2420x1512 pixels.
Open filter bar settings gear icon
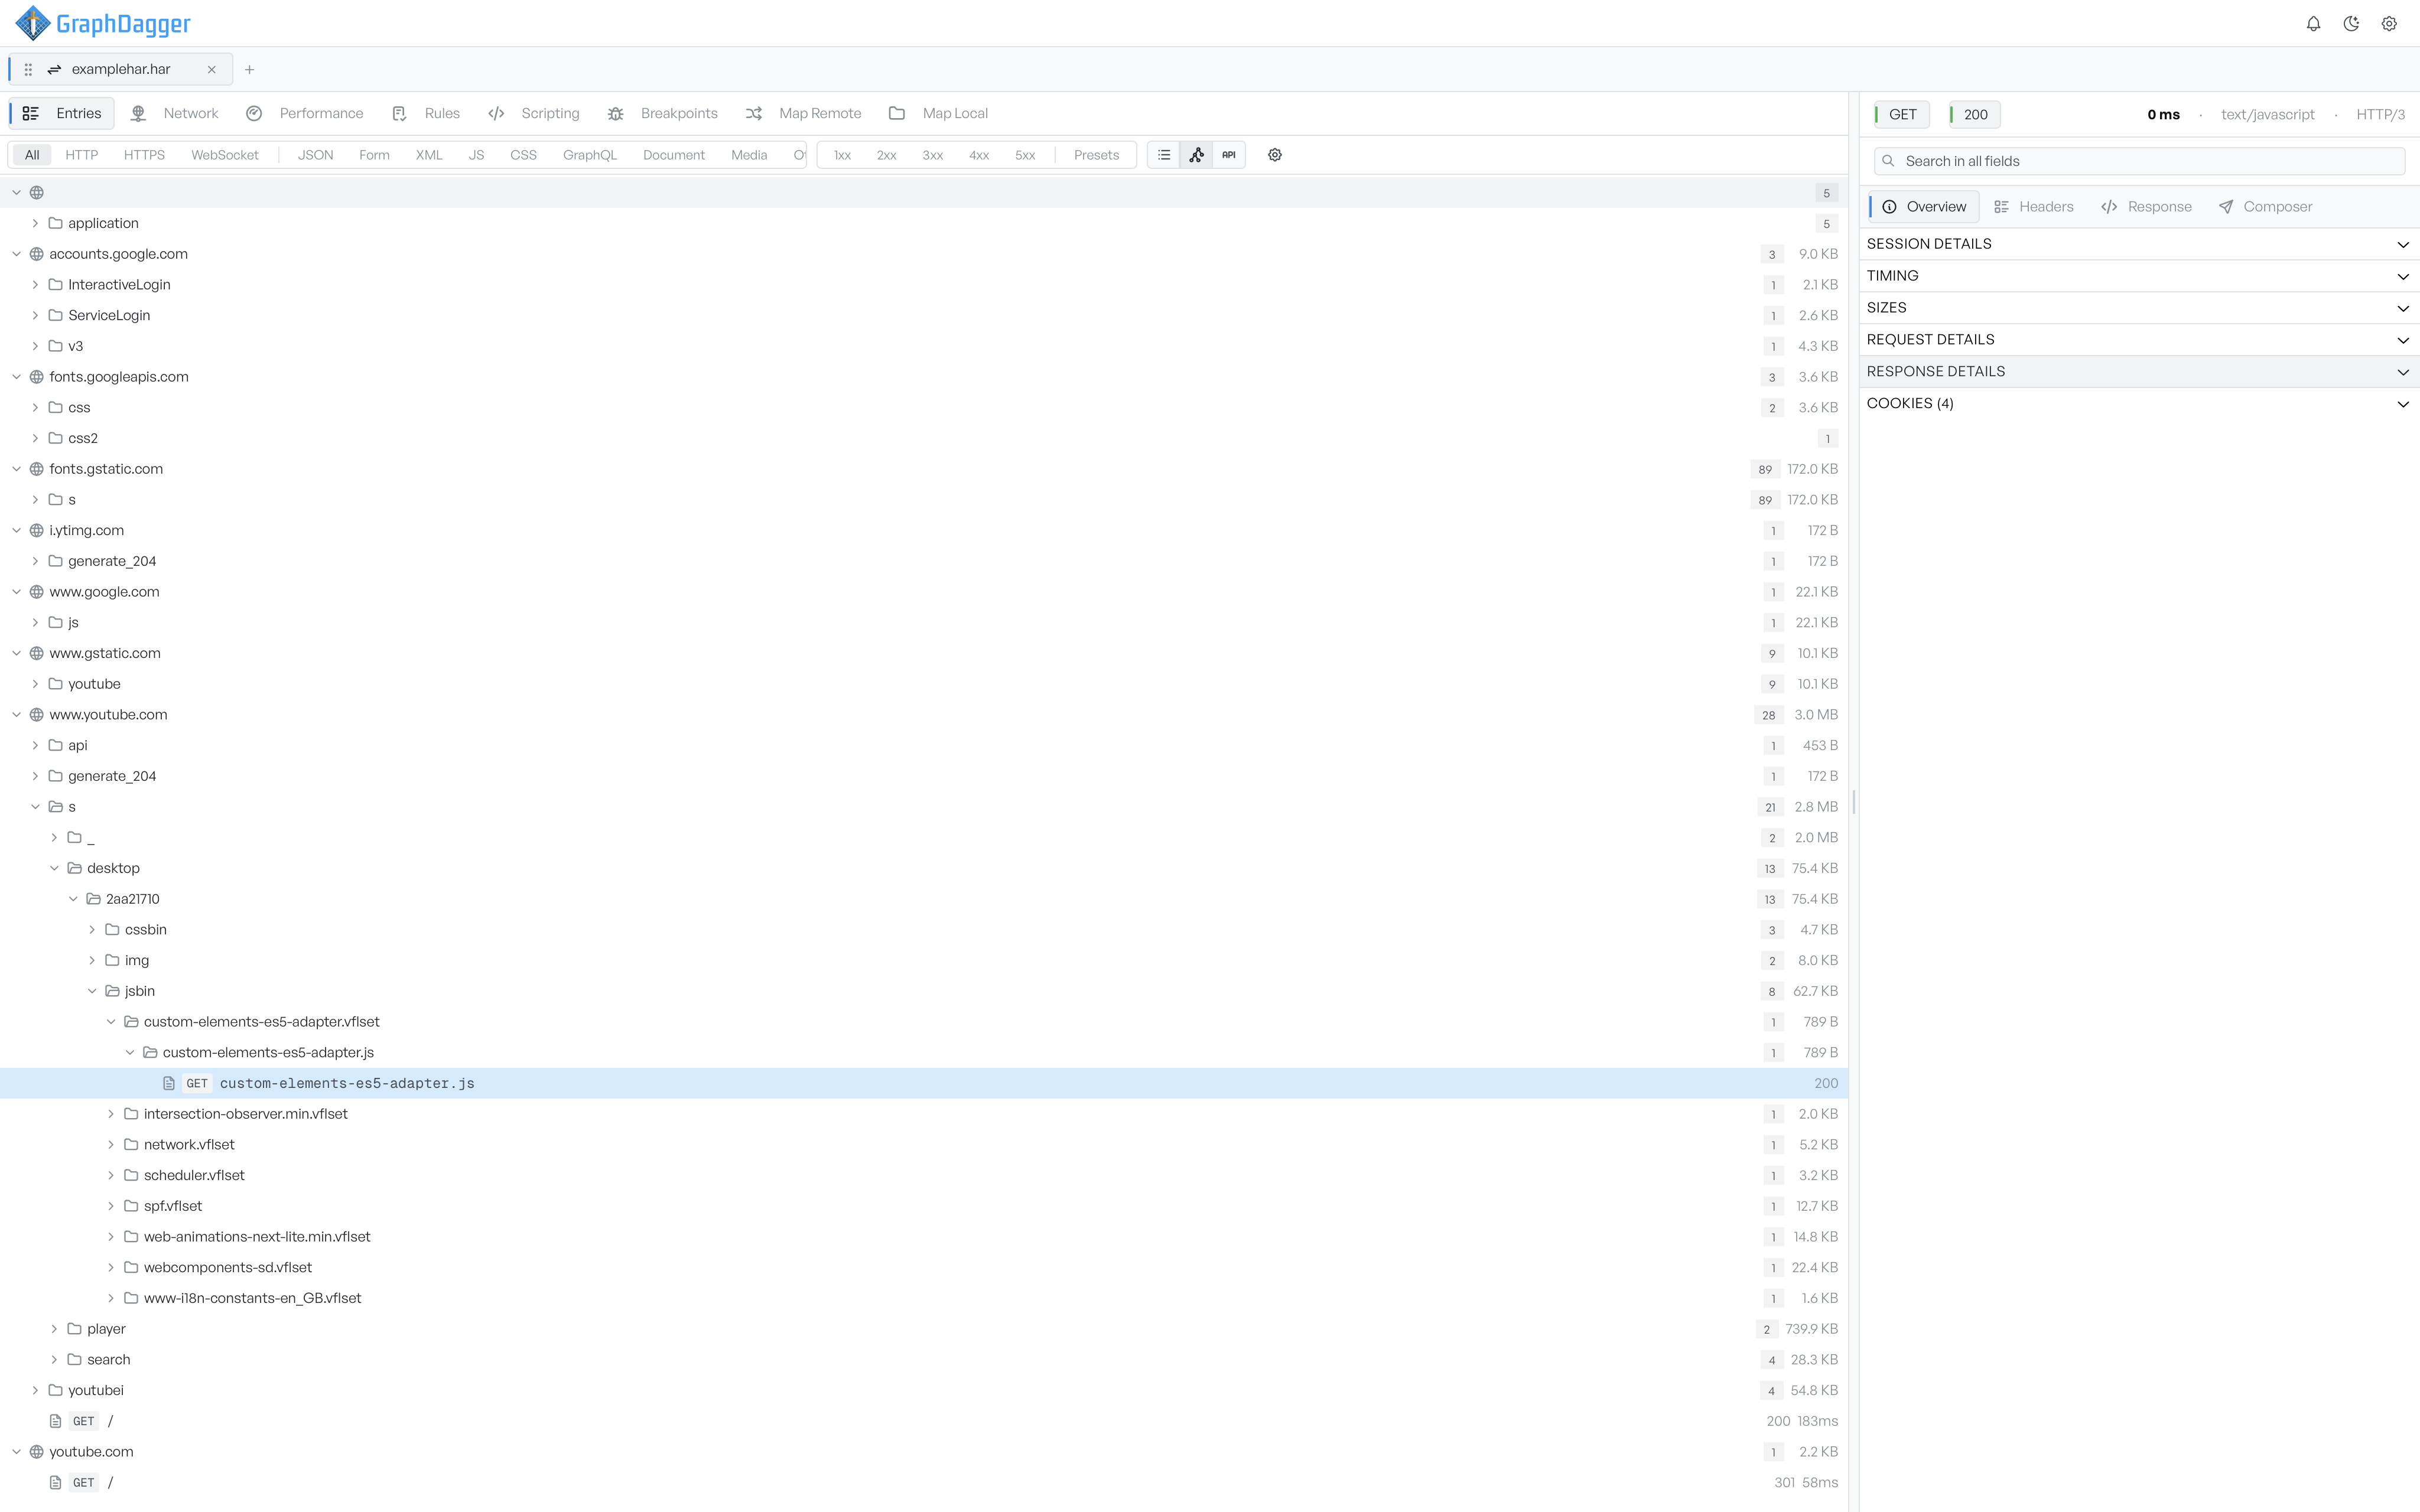[x=1275, y=155]
